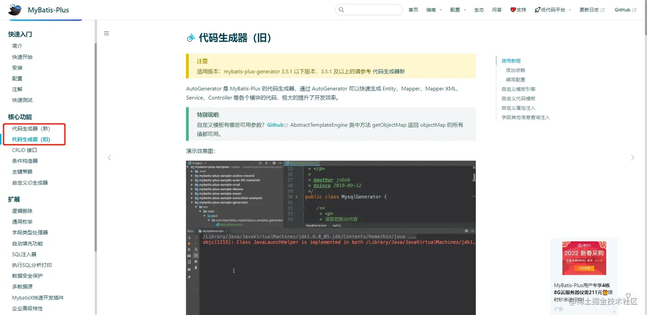Open SQL注入器 sidebar page
The width and height of the screenshot is (647, 315).
[24, 254]
